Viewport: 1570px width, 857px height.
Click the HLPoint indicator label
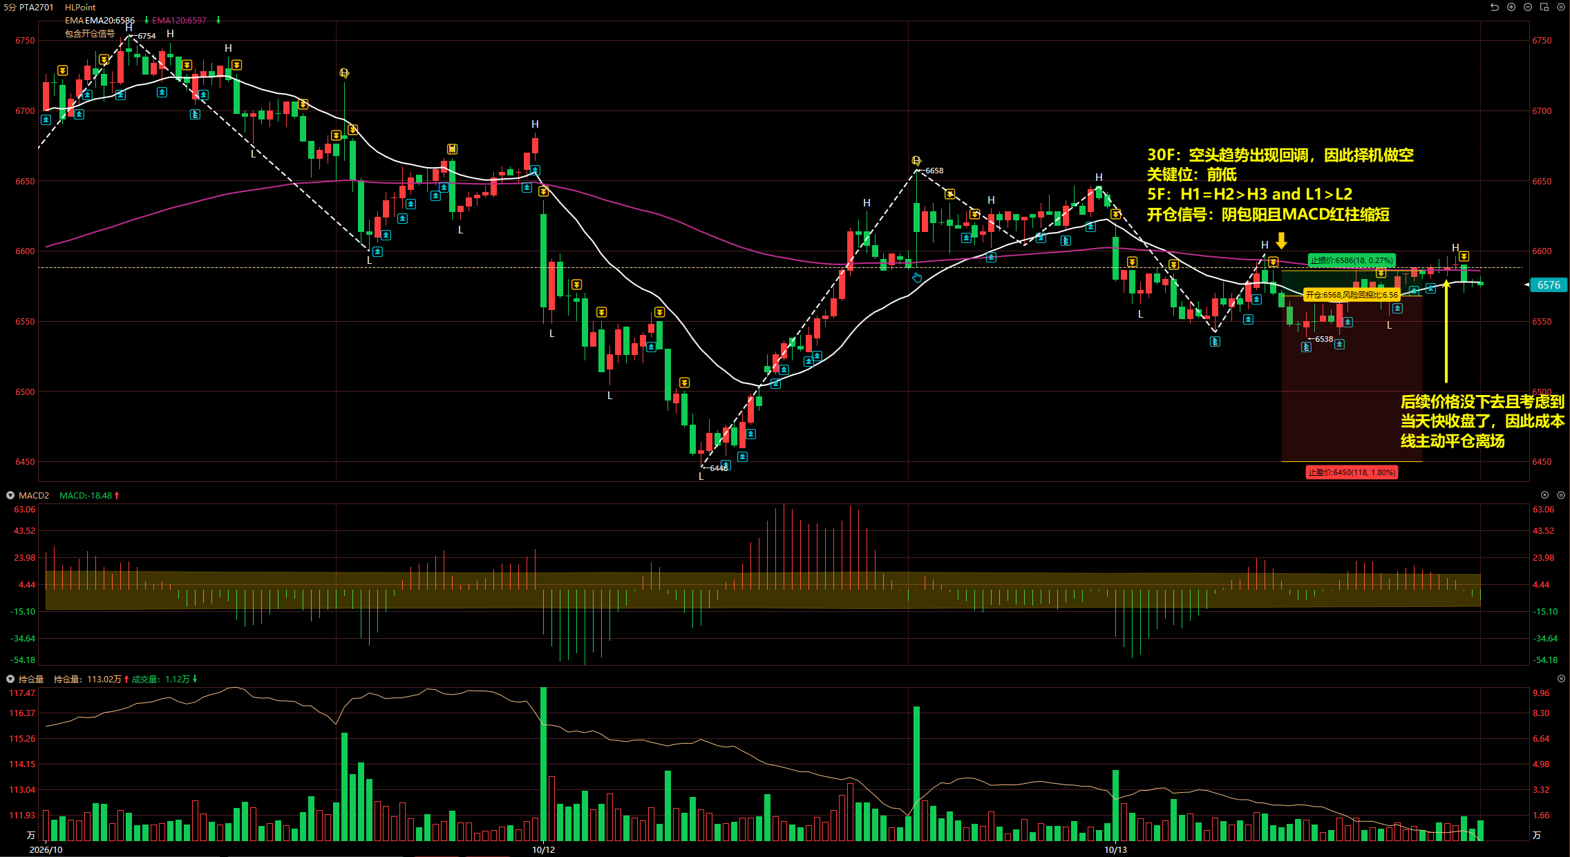(x=80, y=7)
